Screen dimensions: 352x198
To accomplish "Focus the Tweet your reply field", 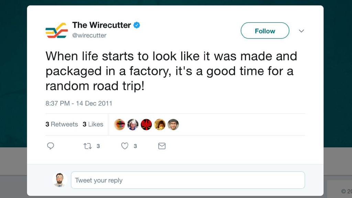I will pos(188,180).
